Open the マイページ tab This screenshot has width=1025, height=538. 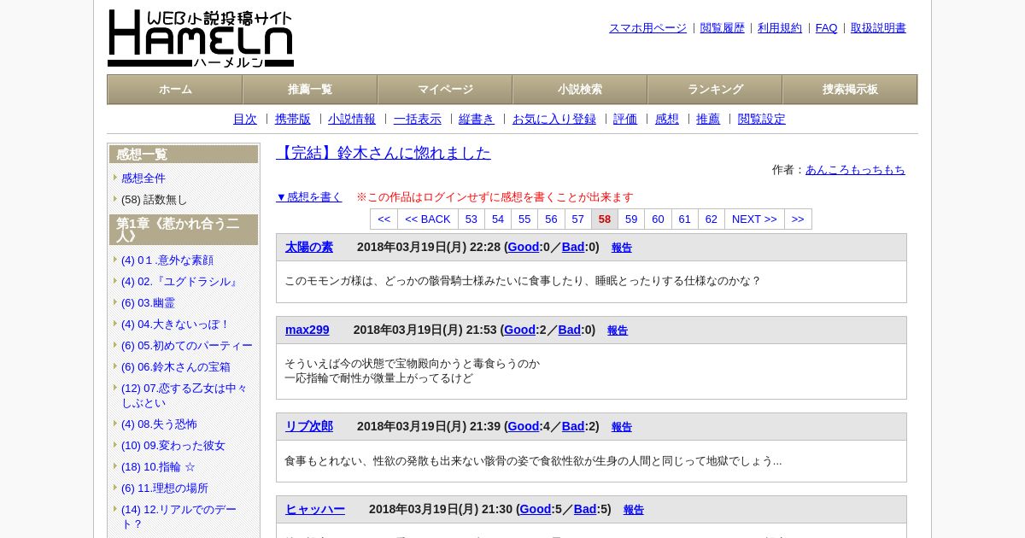[x=445, y=90]
